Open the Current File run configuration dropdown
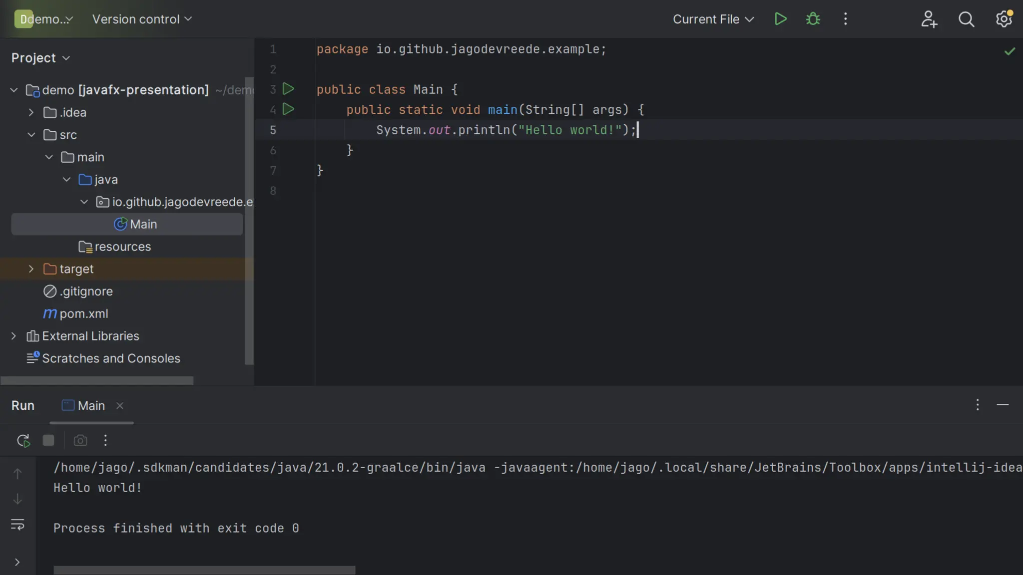The width and height of the screenshot is (1023, 575). coord(713,19)
